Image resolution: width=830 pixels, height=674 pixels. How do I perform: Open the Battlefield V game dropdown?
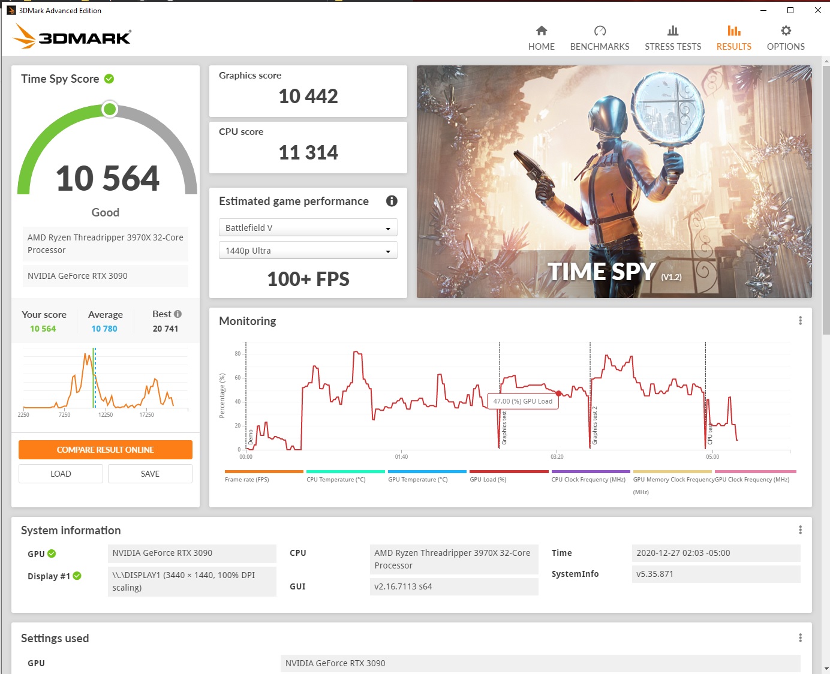(x=308, y=228)
